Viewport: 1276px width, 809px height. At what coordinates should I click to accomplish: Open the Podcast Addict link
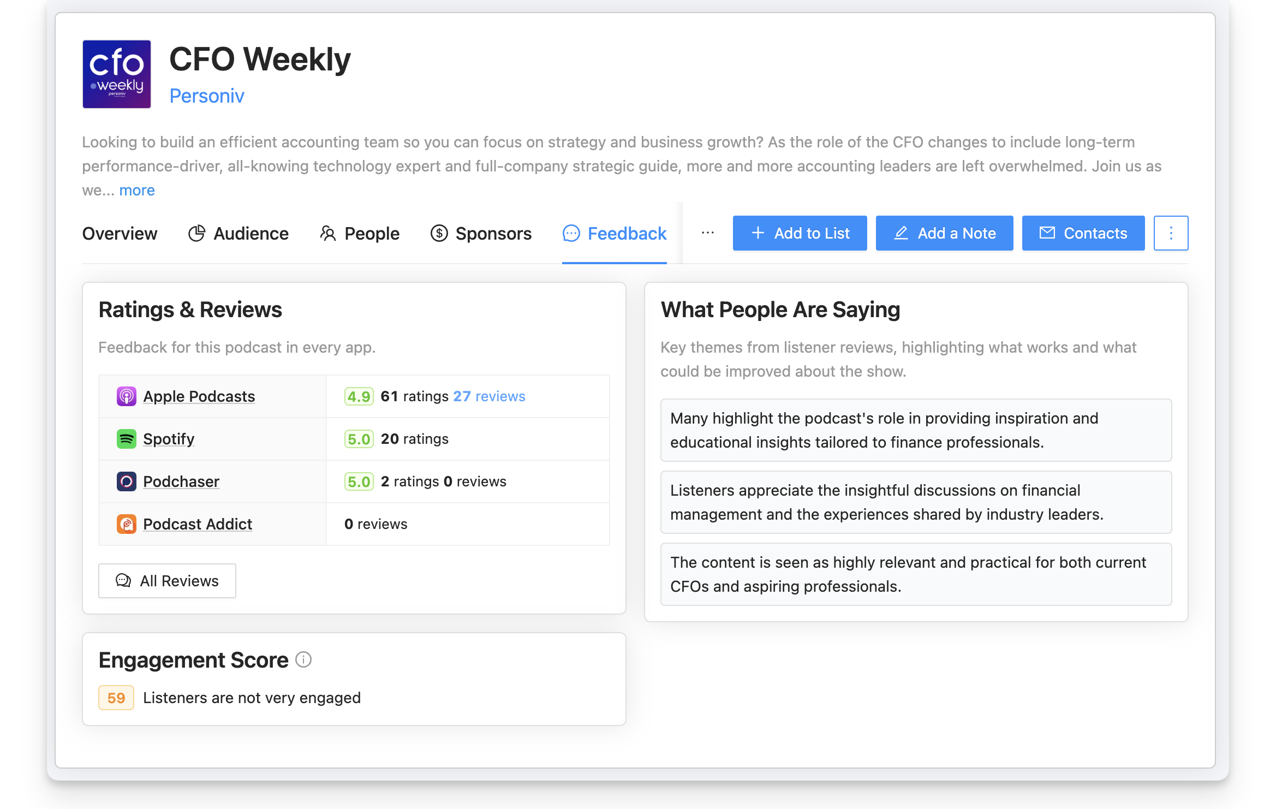tap(197, 524)
